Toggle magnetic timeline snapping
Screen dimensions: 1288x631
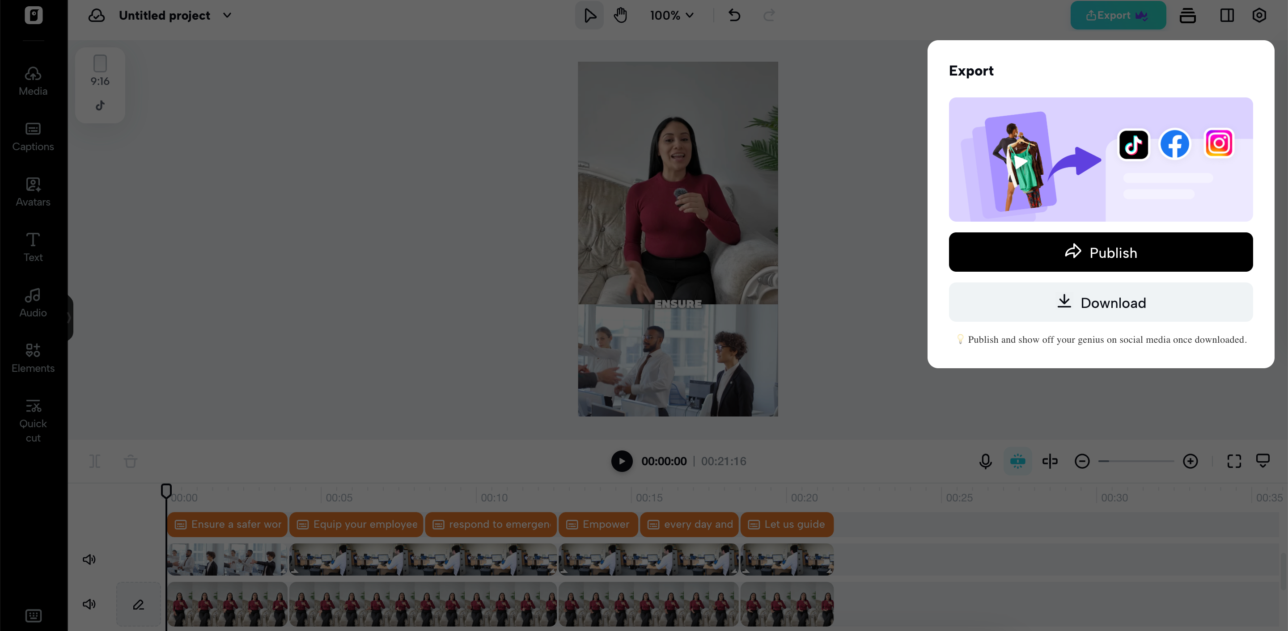1017,461
